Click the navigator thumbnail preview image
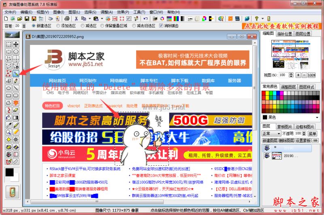Image resolution: width=324 pixels, height=215 pixels. coord(290,54)
